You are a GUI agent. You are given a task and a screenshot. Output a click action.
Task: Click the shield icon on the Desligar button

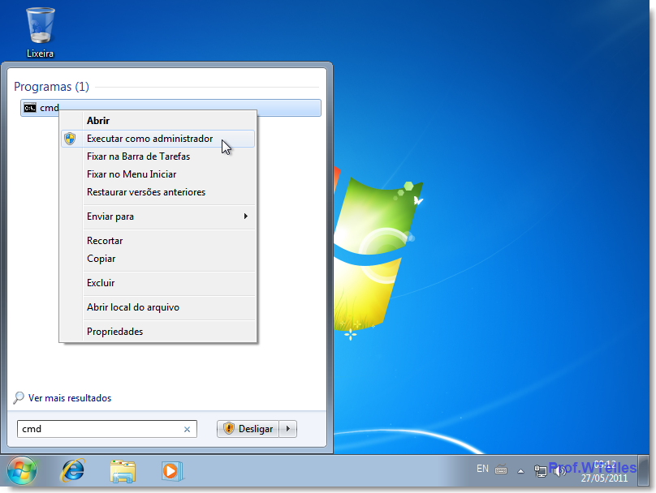(x=228, y=429)
